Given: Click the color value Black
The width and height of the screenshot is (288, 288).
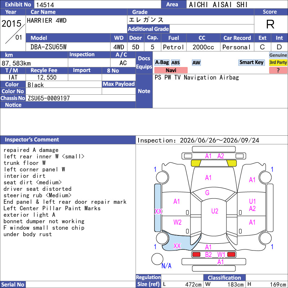Looking at the screenshot, I should coord(36,85).
